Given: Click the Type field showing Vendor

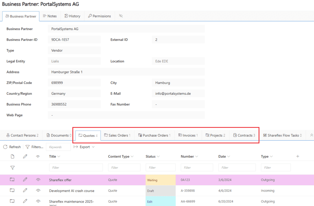Looking at the screenshot, I should pyautogui.click(x=74, y=51).
